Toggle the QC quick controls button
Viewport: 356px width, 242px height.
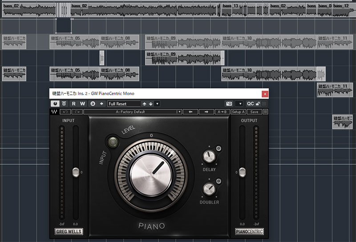[x=250, y=104]
